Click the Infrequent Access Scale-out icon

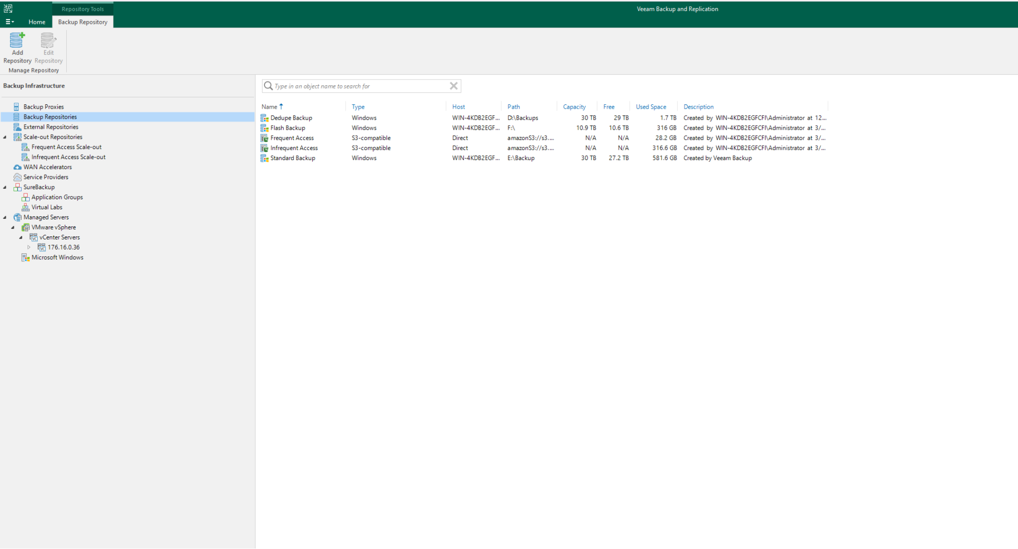[25, 157]
